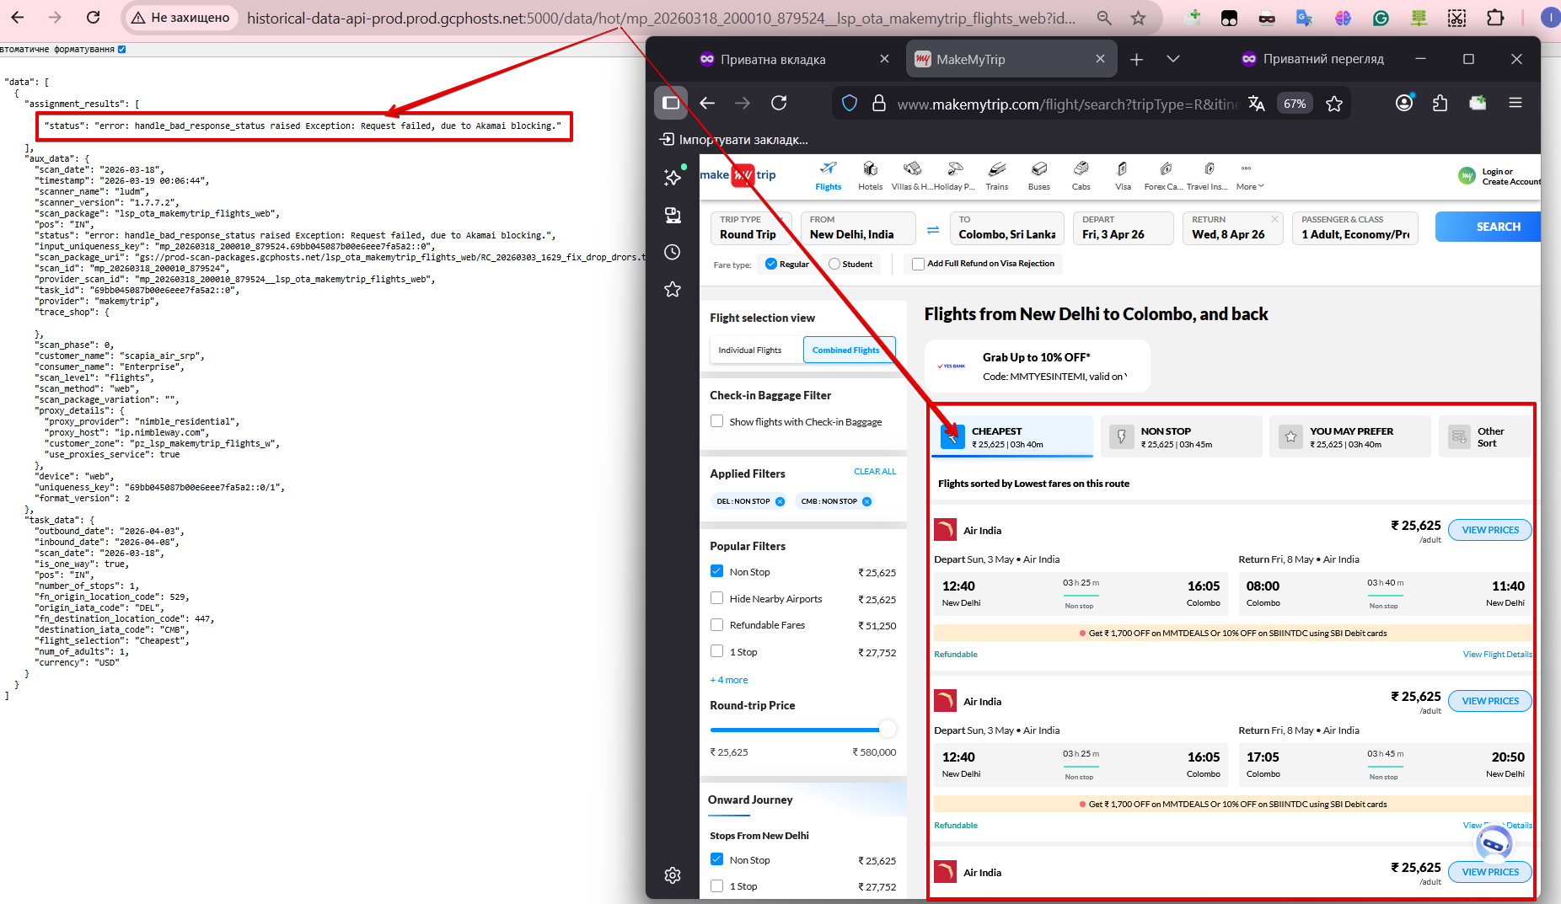Toggle auto-formatting checkbox in Chrome JSON view
The height and width of the screenshot is (904, 1561).
click(x=121, y=49)
